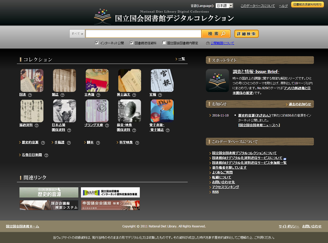This screenshot has height=243, width=328.
Task: Open the アクセスランキング link
Action: tap(226, 187)
